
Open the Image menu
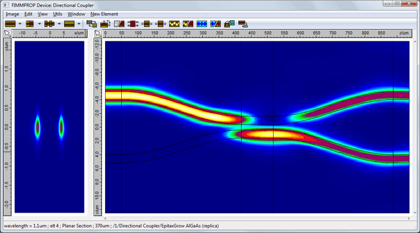click(13, 14)
